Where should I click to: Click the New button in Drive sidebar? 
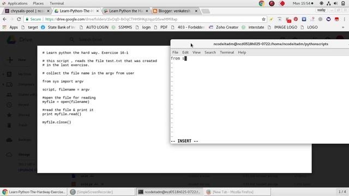[17, 60]
